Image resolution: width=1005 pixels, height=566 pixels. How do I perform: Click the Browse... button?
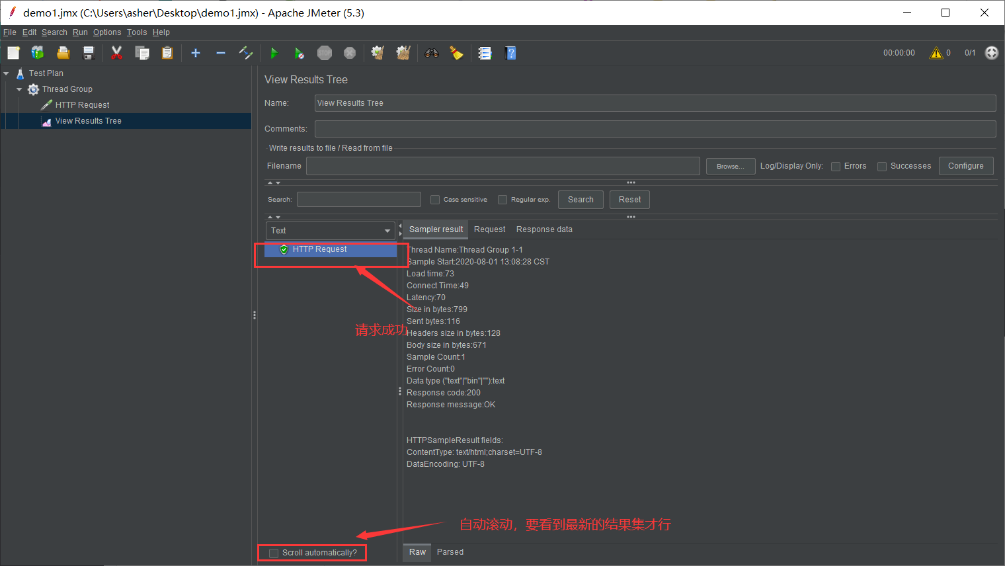point(731,166)
